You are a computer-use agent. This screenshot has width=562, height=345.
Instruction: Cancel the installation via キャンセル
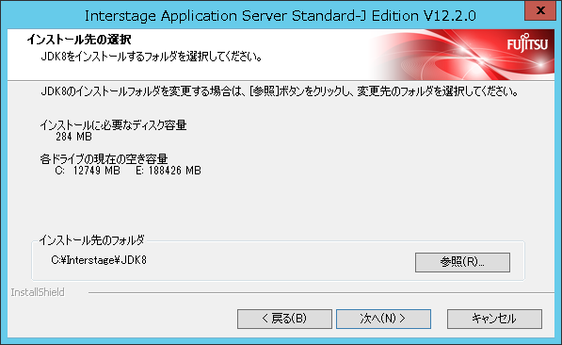coord(494,319)
